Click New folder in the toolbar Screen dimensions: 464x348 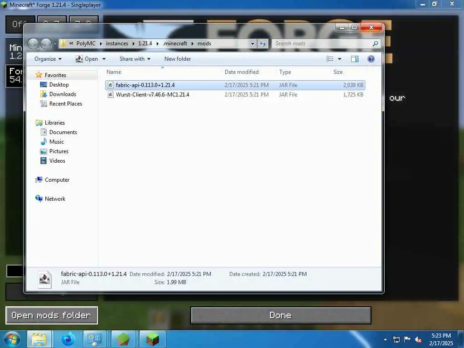178,59
